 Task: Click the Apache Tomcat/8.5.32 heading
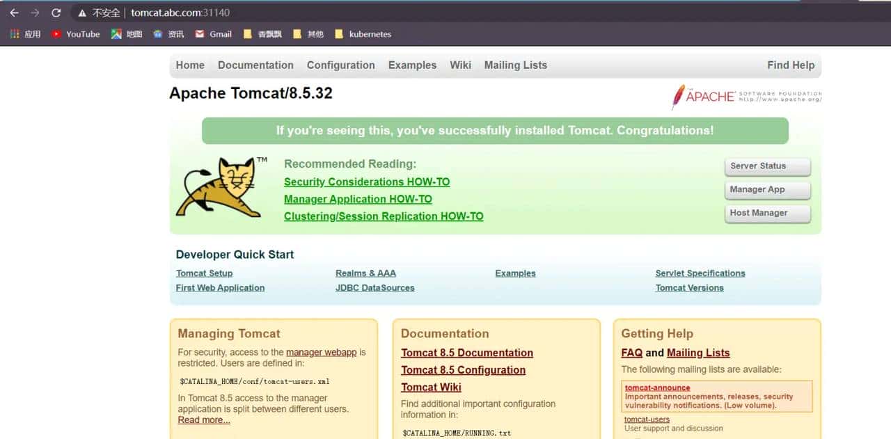251,94
